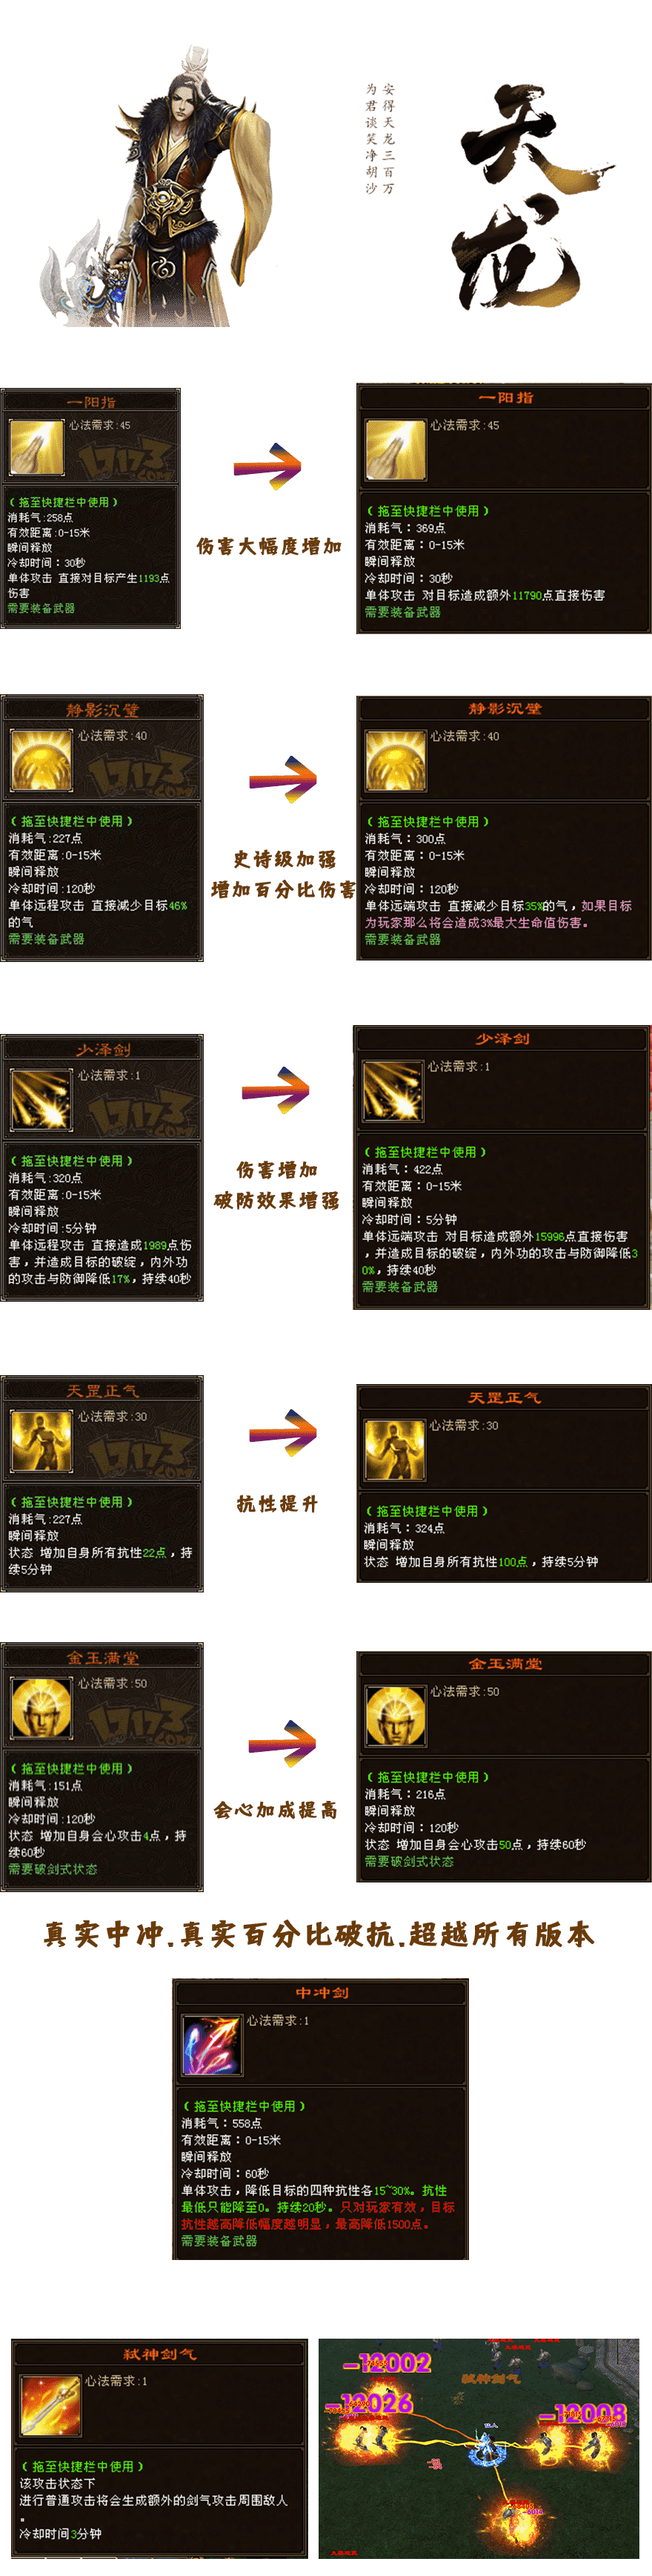Click the arrow above 抗性提升 text
Viewport: 652px width, 2576px height.
click(282, 1432)
